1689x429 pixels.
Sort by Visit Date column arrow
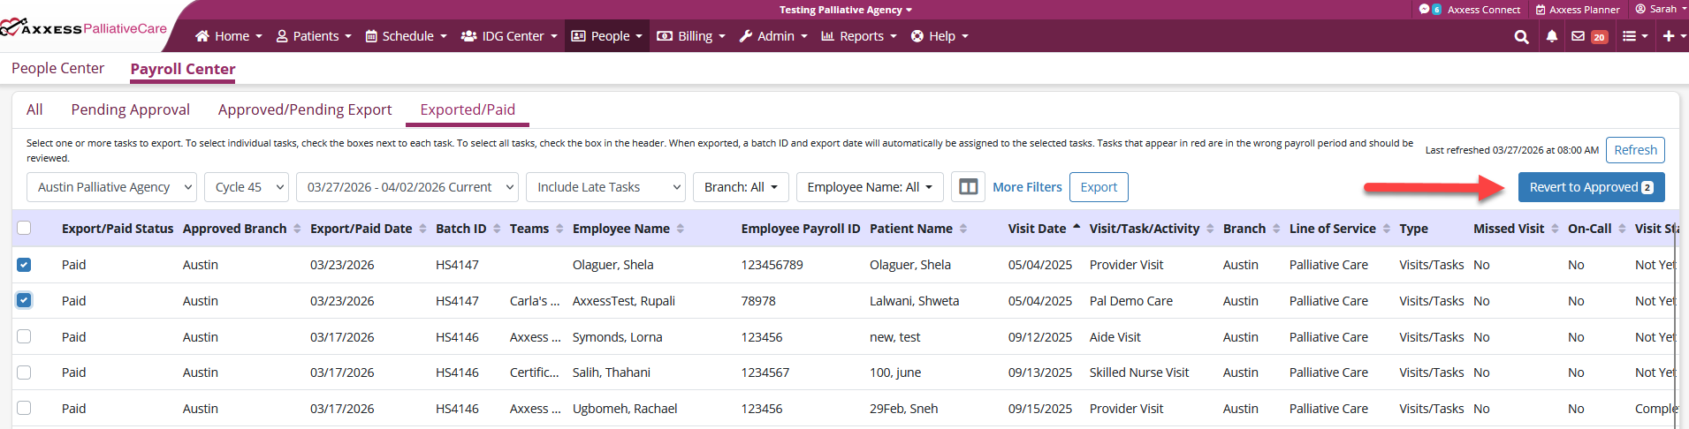tap(1077, 228)
